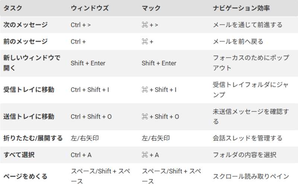Click the "⌘ + >" Mac shortcut cell
This screenshot has width=298, height=189.
149,25
